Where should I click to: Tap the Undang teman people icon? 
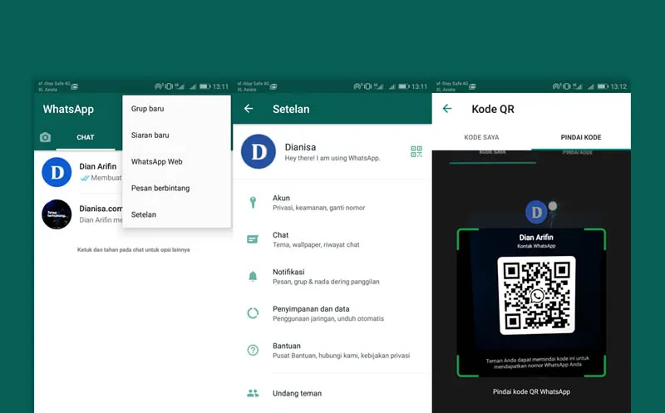[x=253, y=393]
